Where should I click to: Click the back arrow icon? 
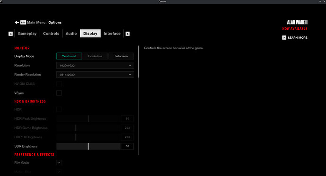[17, 23]
